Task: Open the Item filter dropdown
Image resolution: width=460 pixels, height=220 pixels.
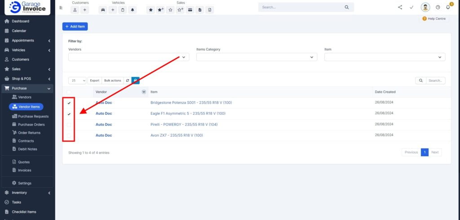Action: [385, 57]
